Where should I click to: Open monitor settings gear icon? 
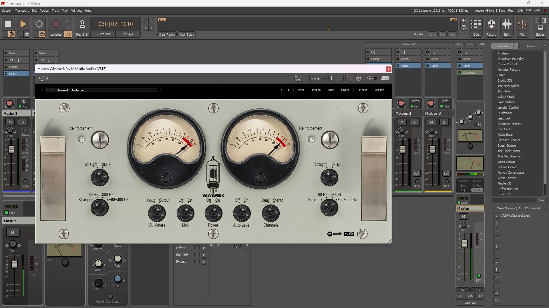point(464,27)
